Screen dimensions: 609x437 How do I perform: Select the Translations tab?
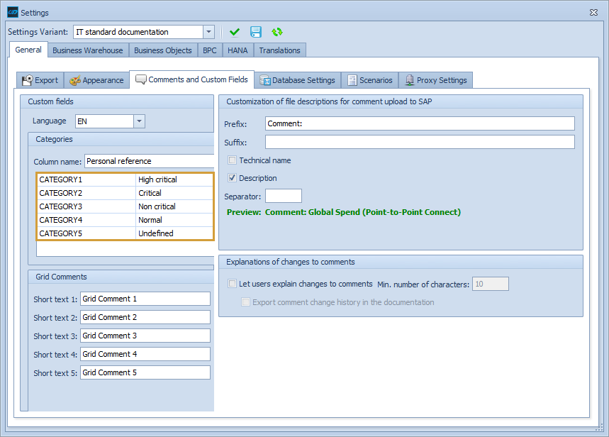tap(279, 50)
